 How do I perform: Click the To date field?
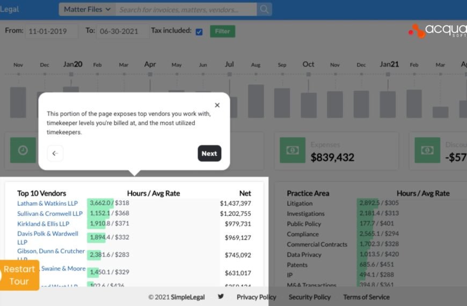(x=122, y=31)
